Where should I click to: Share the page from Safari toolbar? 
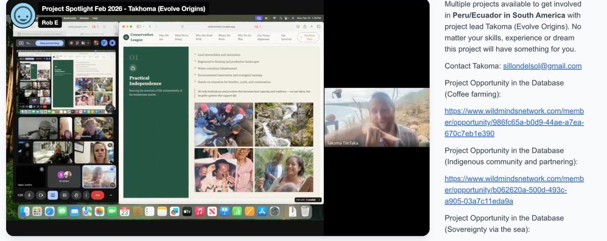point(305,27)
